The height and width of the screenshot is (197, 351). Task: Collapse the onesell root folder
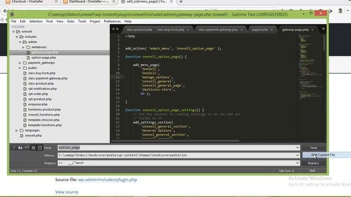pos(14,32)
